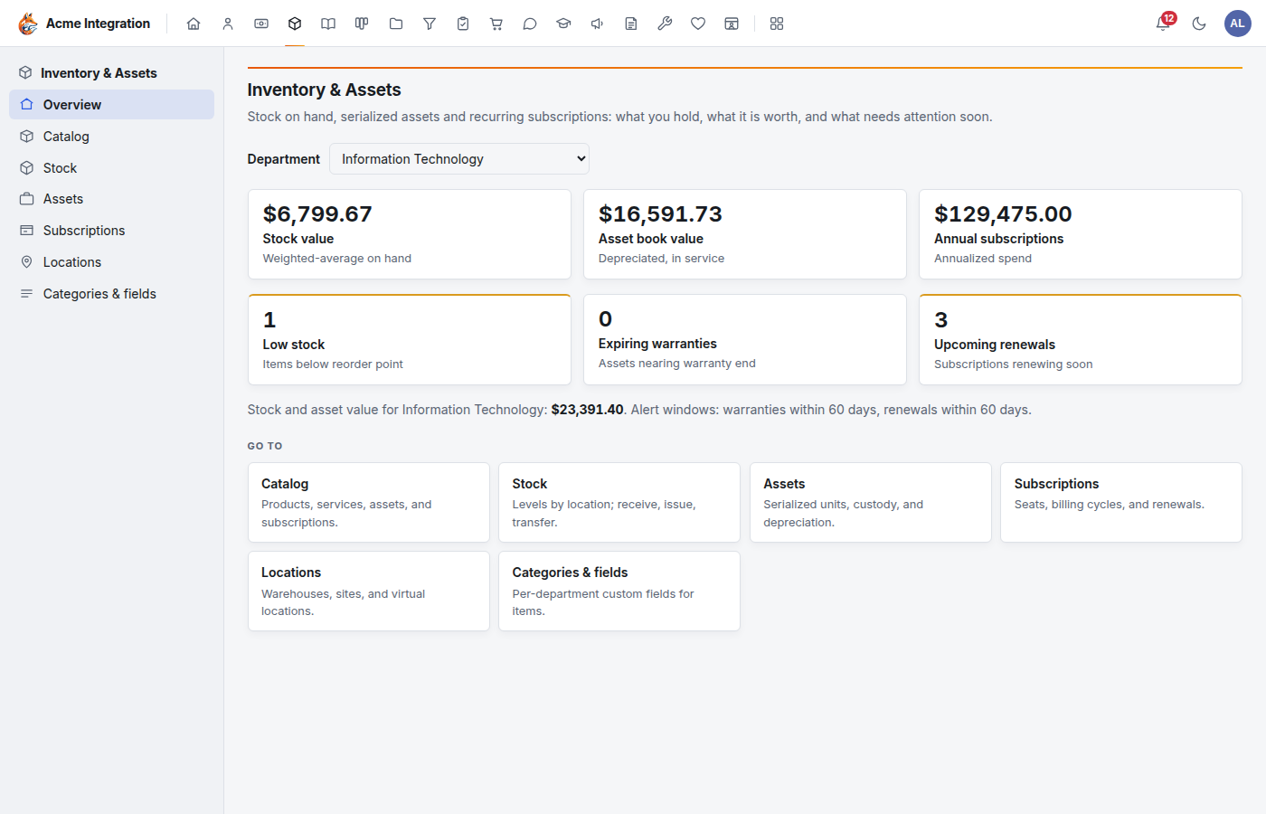The height and width of the screenshot is (814, 1266).
Task: Open the open-book icon in top navigation
Action: pos(328,24)
